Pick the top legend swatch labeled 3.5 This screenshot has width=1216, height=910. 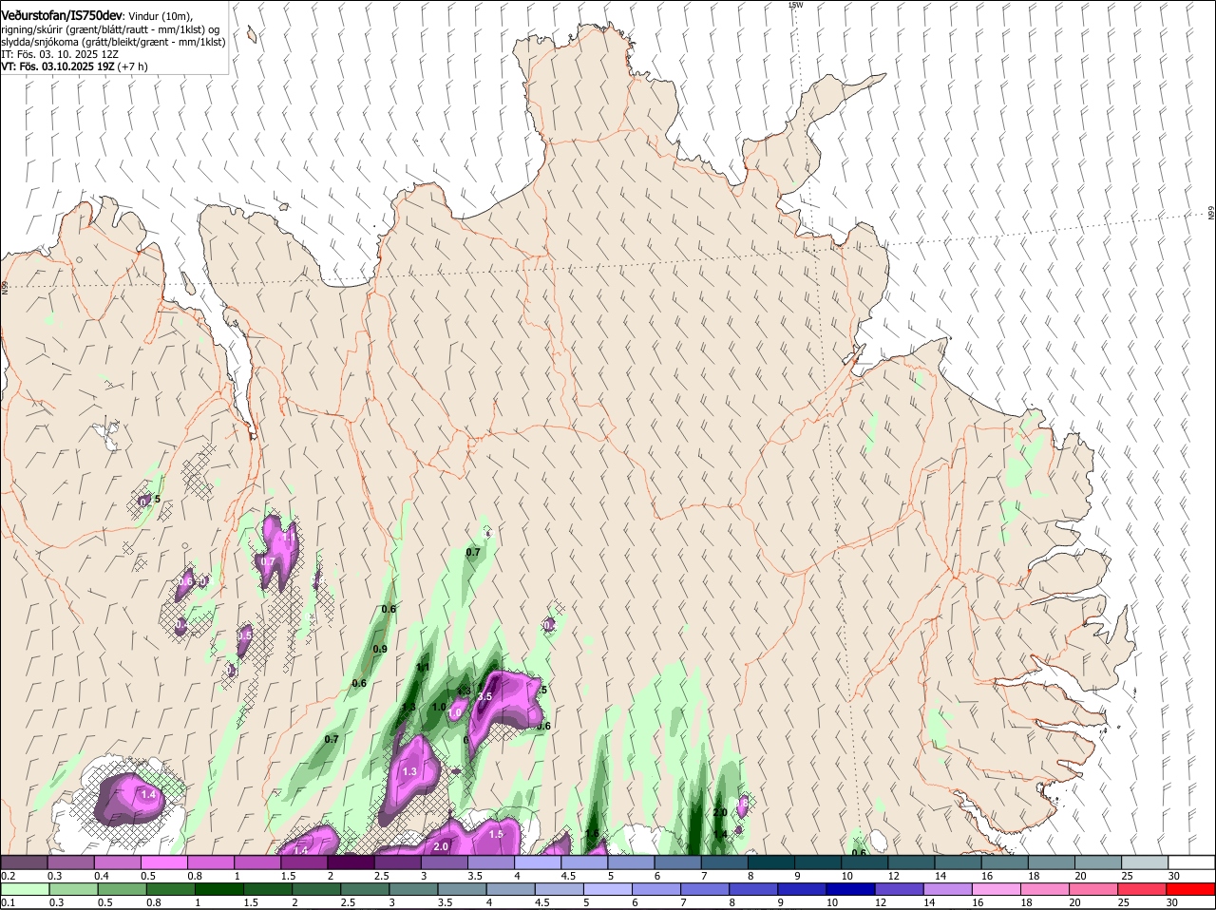click(x=491, y=862)
